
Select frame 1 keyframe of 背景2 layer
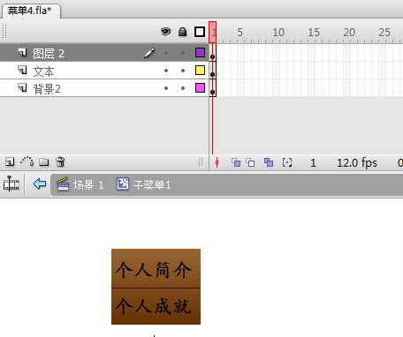coord(213,88)
